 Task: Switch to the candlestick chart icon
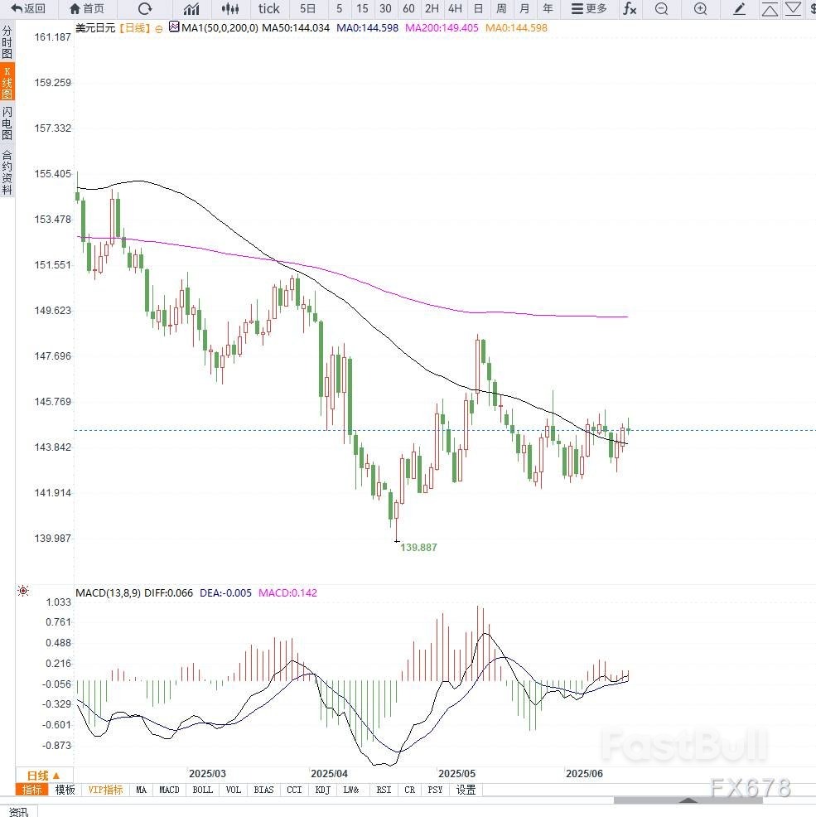coord(231,9)
